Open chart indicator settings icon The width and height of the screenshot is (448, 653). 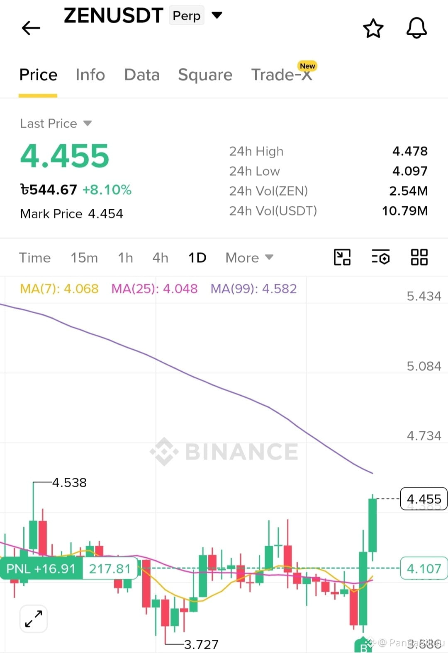[x=380, y=257]
